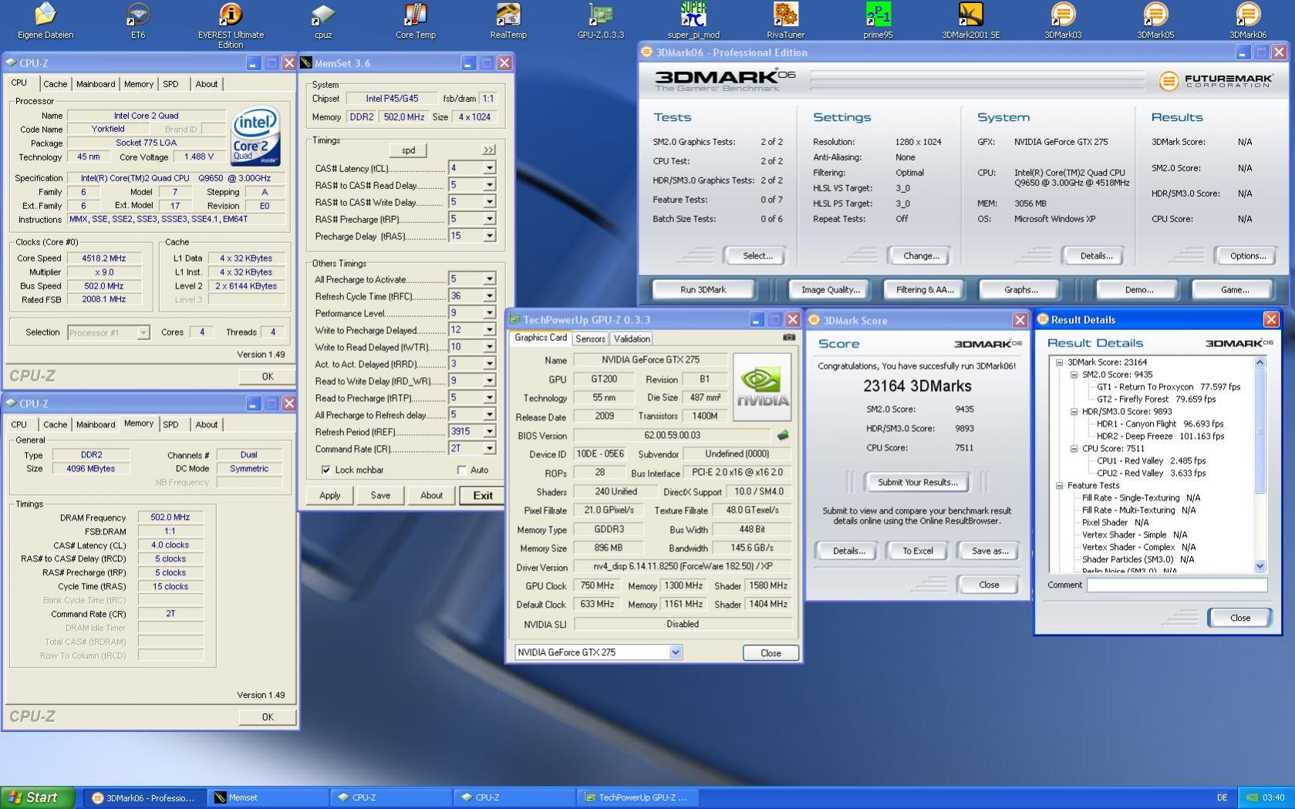
Task: Open the Core Temp desktop icon
Action: (x=415, y=15)
